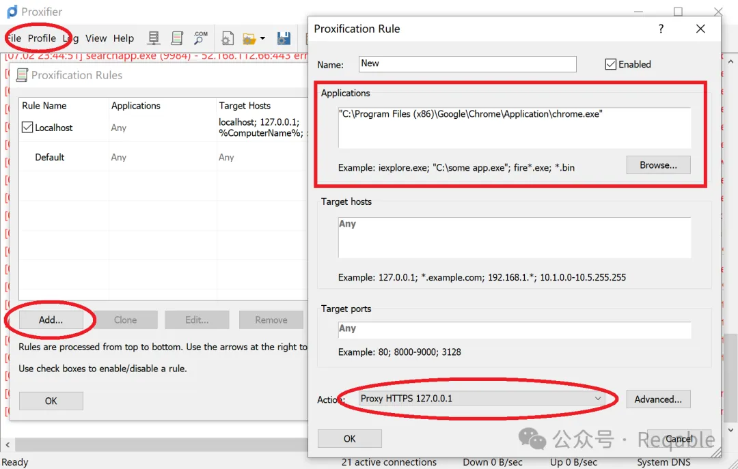Close the Proxification Rule dialog
Viewport: 738px width, 469px height.
(x=700, y=29)
